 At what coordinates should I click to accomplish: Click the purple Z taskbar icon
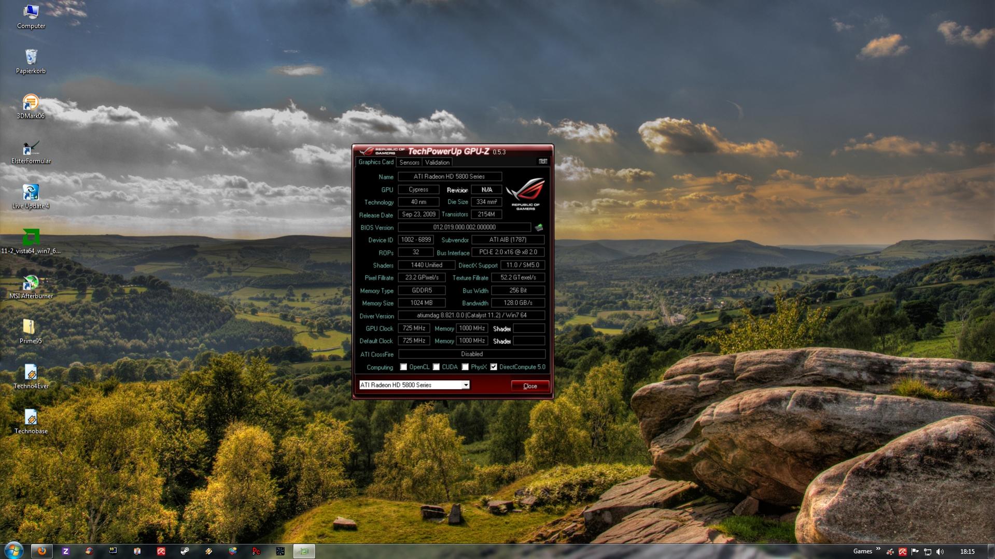(65, 551)
